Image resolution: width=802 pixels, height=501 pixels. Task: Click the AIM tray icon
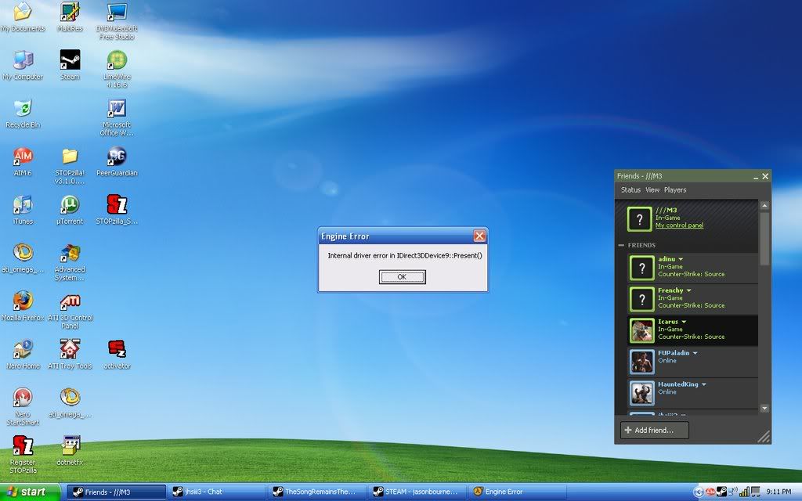click(x=710, y=492)
